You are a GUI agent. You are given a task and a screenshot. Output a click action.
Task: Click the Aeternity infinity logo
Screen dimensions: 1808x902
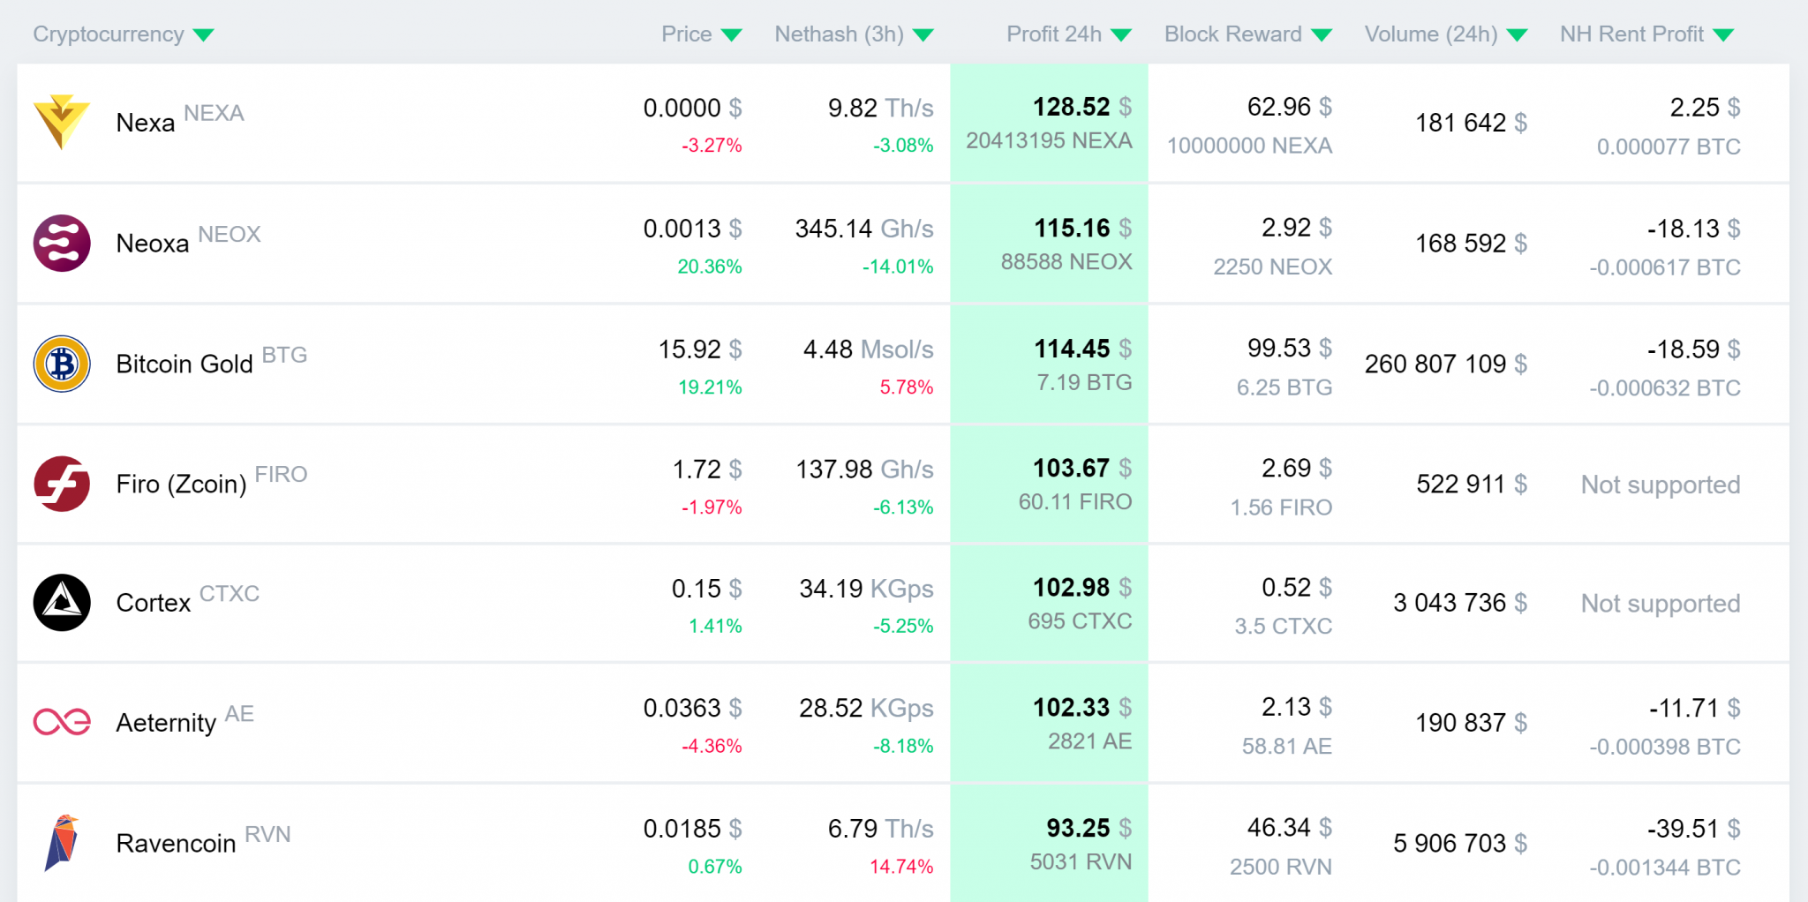pyautogui.click(x=61, y=722)
